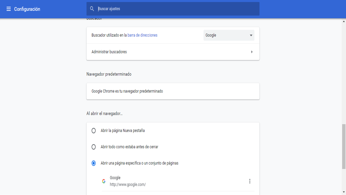Click the magnifying glass search icon
Viewport: 346px width, 195px height.
[92, 9]
